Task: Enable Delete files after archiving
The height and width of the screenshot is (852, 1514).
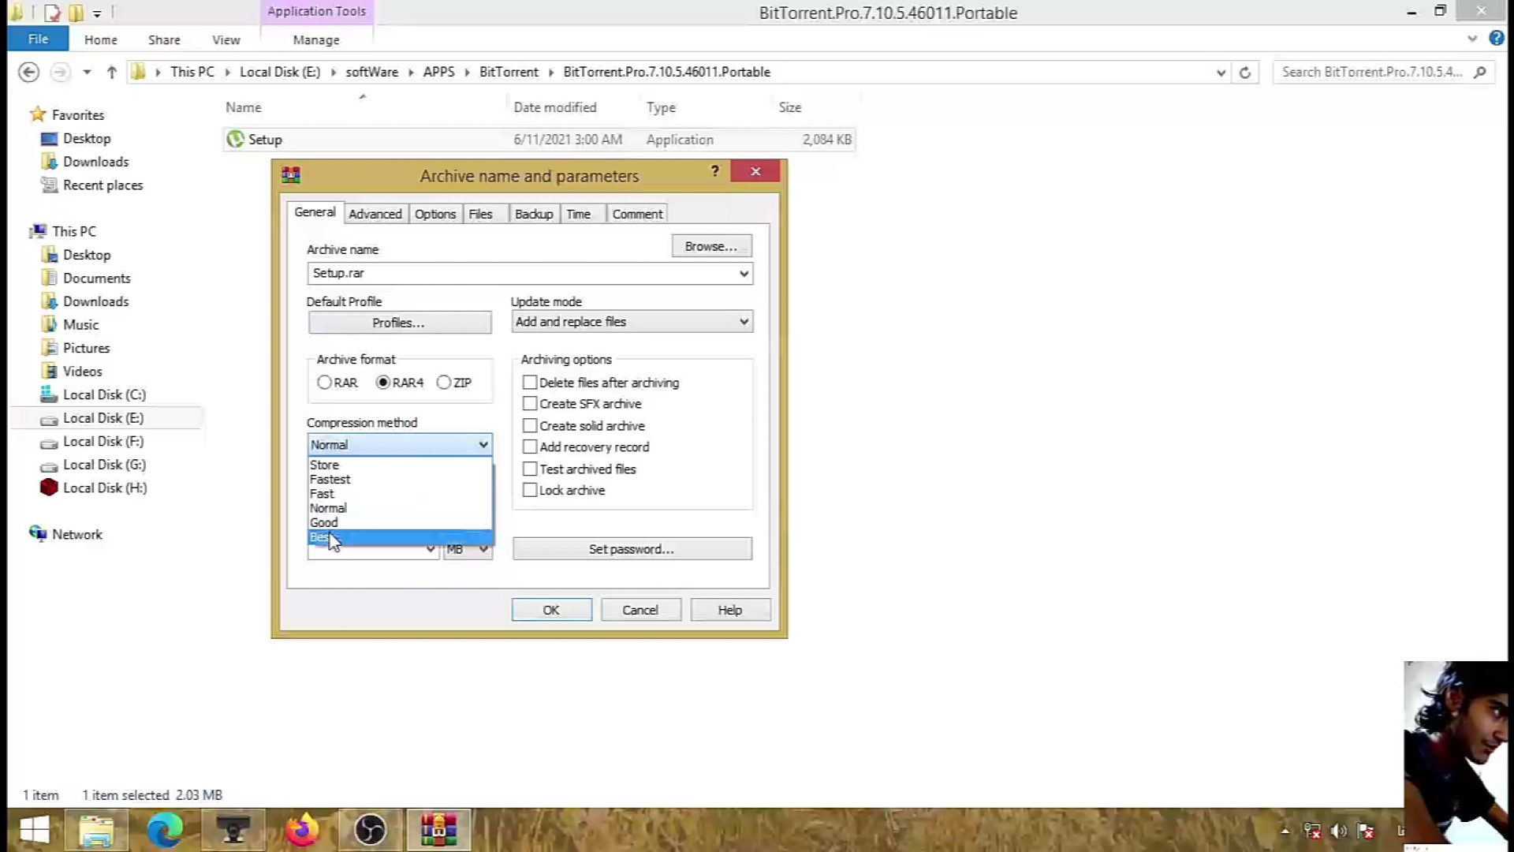Action: pyautogui.click(x=530, y=383)
